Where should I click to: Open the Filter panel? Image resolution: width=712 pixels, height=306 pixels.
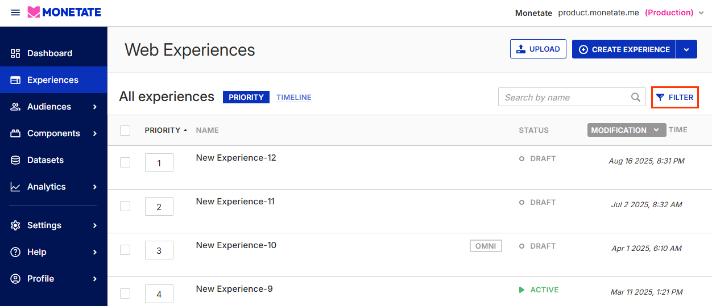click(x=674, y=97)
